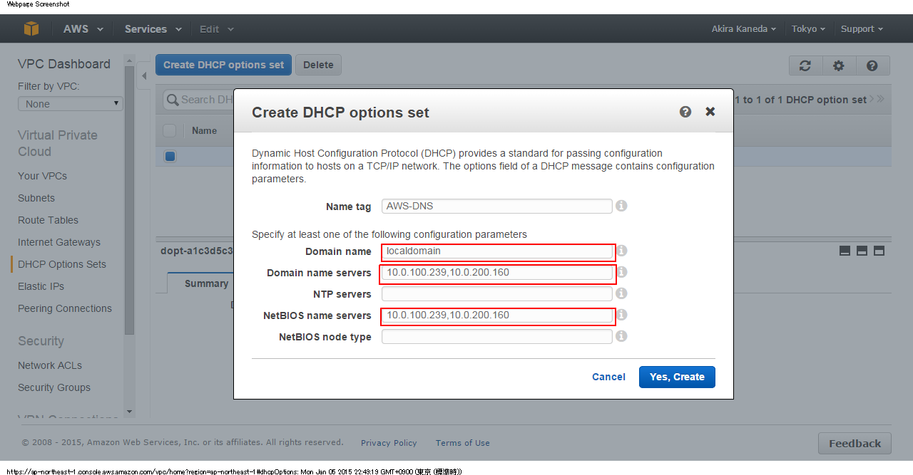
Task: Click info icon beside NTP servers field
Action: [x=621, y=293]
